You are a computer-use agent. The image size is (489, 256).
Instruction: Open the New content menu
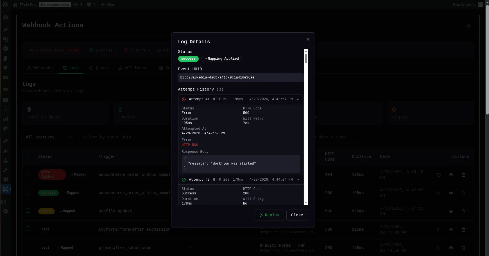[x=108, y=5]
